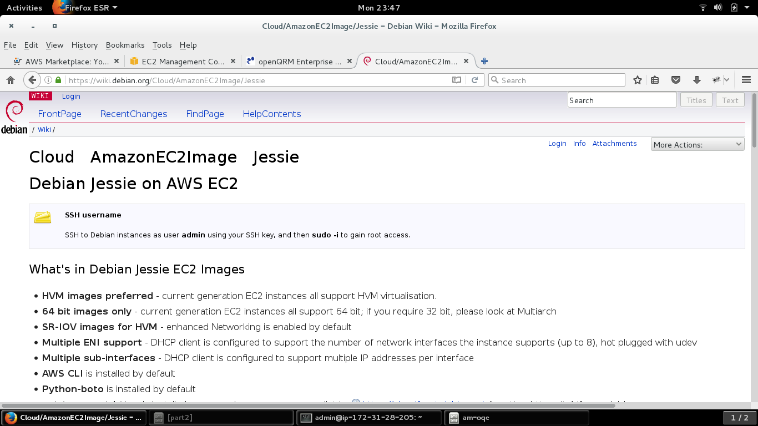Click the horizontal page scrollbar
This screenshot has height=426, width=758.
coord(308,405)
